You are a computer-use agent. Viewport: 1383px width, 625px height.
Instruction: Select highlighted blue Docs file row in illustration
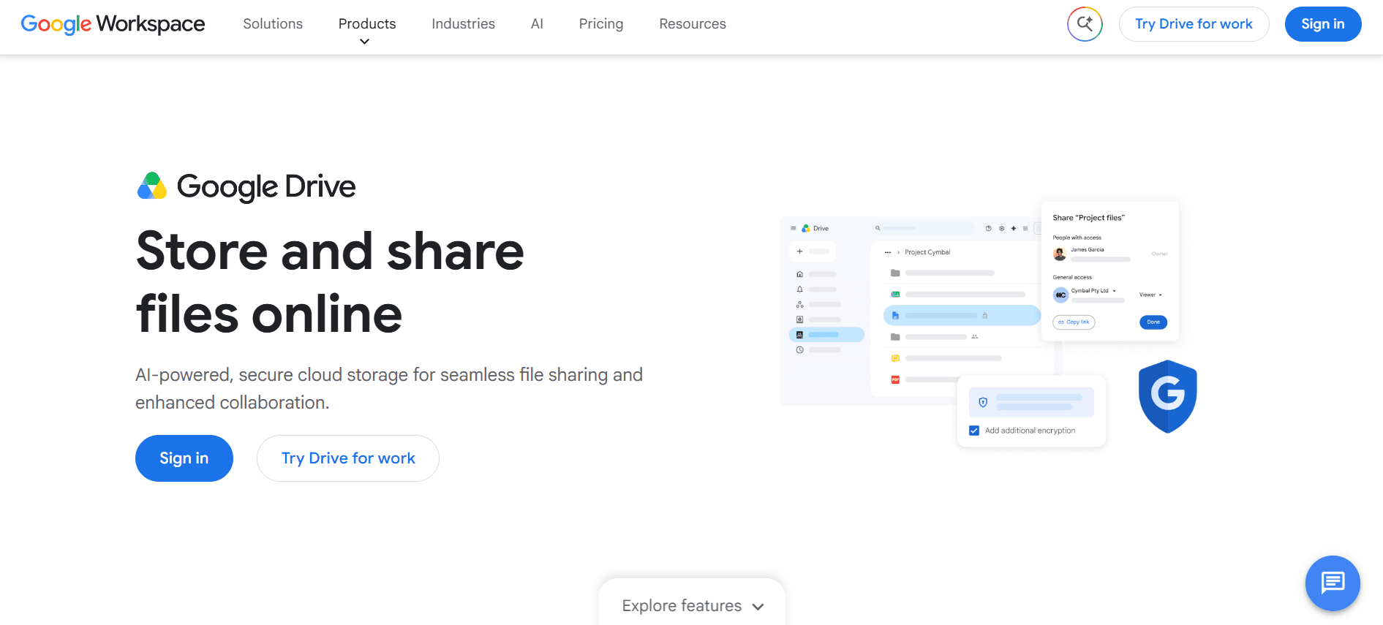coord(962,316)
